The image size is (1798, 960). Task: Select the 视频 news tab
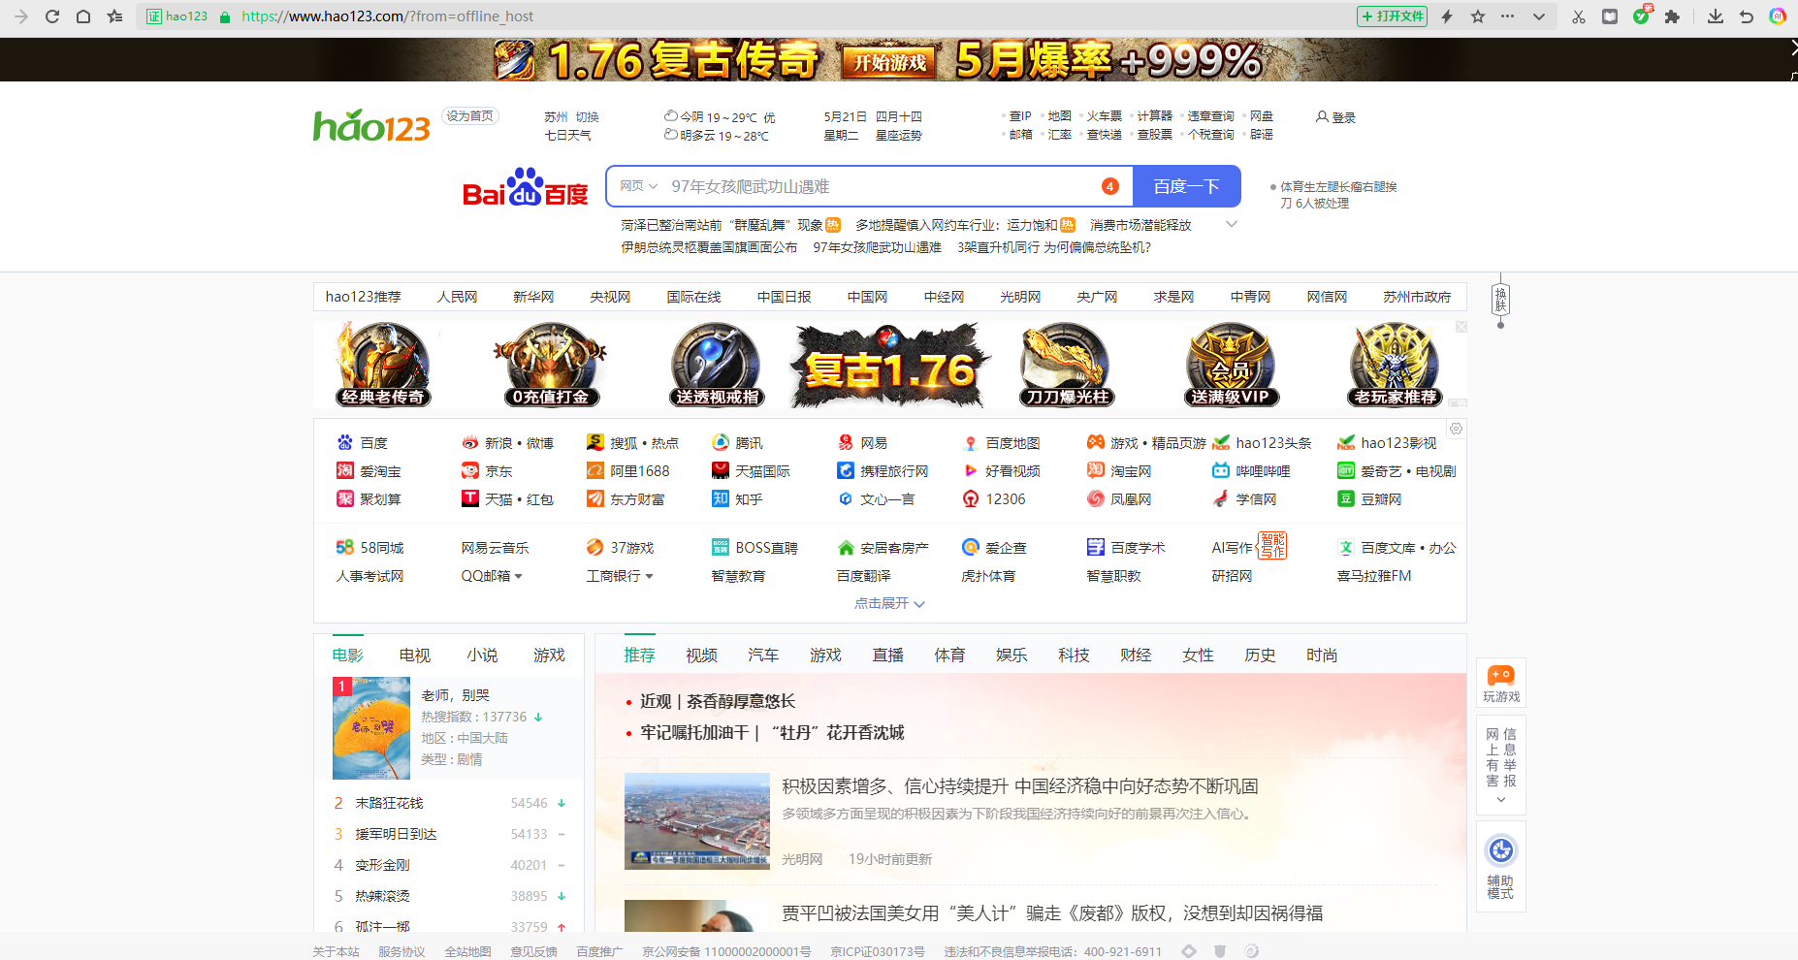coord(701,656)
